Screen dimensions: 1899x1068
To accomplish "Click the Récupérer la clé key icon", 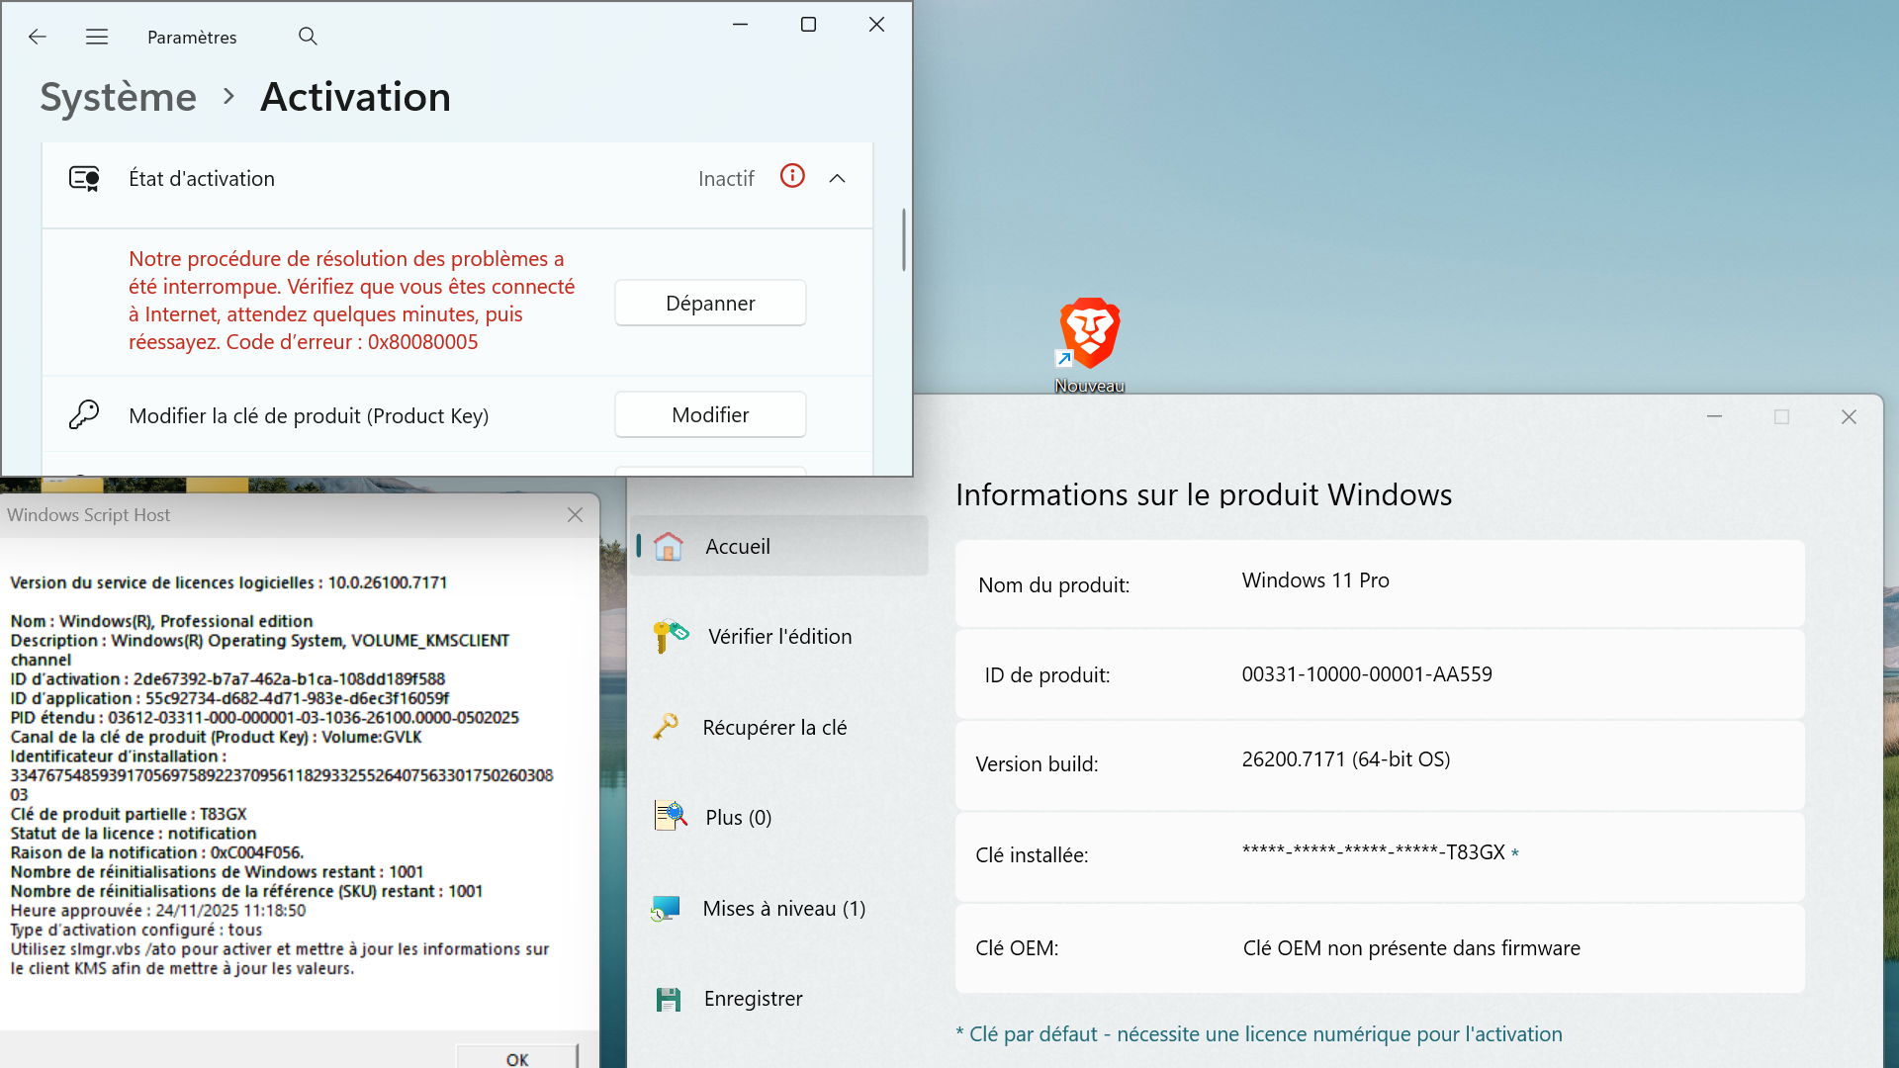I will pos(667,727).
